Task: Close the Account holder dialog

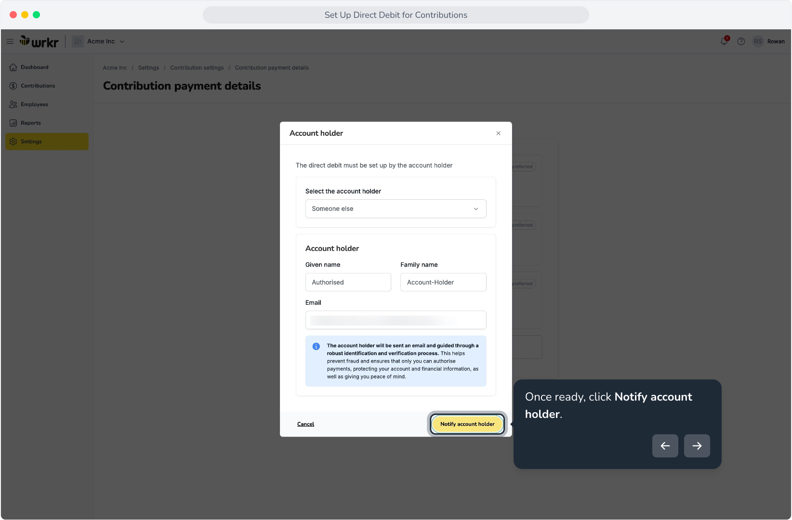Action: [498, 133]
